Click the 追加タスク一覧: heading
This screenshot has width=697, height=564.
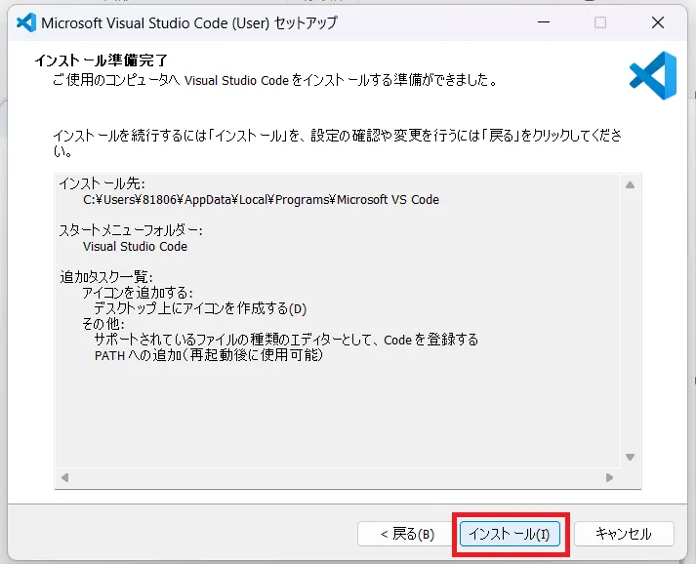tap(106, 277)
